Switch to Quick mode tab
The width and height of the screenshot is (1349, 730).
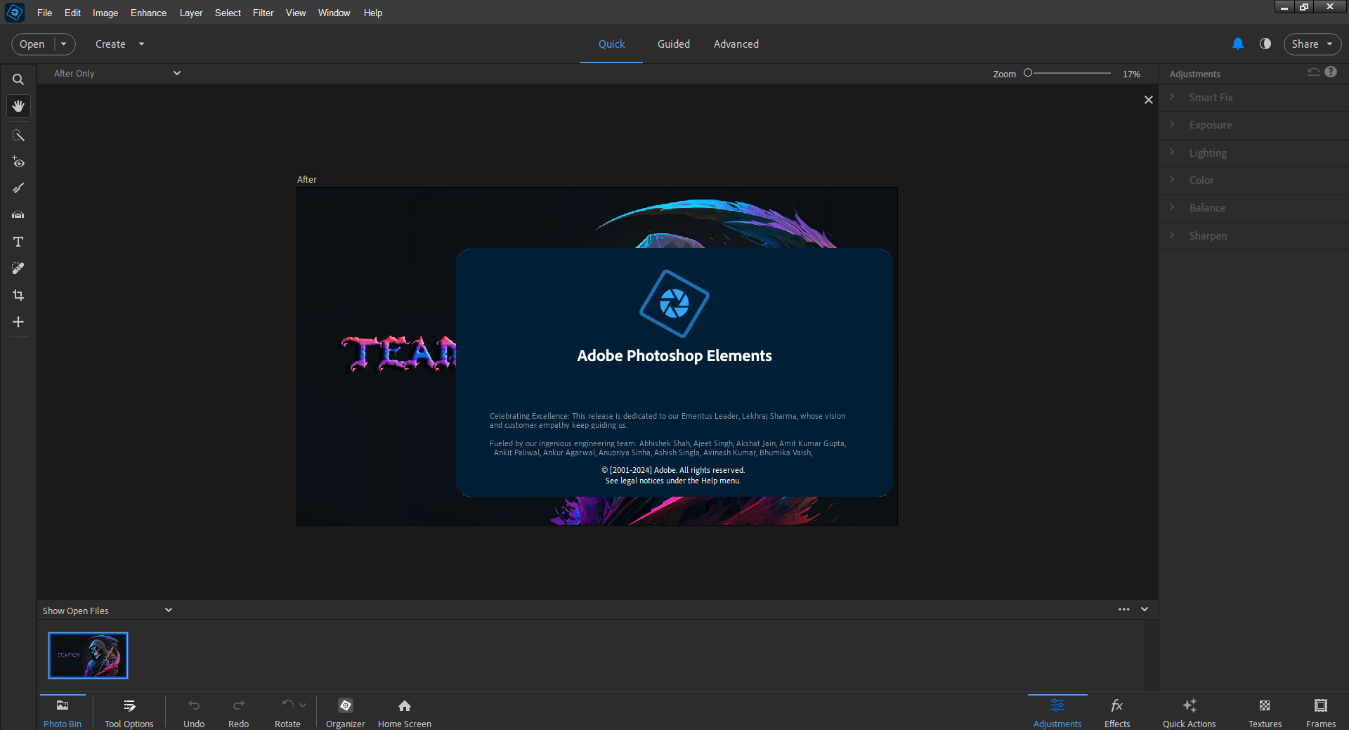[611, 44]
